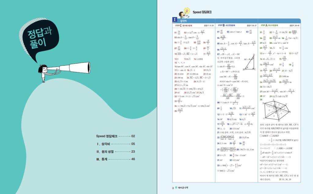This screenshot has height=194, width=313.
Task: Click the small footer icon beside 에이급수학
Action: 176,188
